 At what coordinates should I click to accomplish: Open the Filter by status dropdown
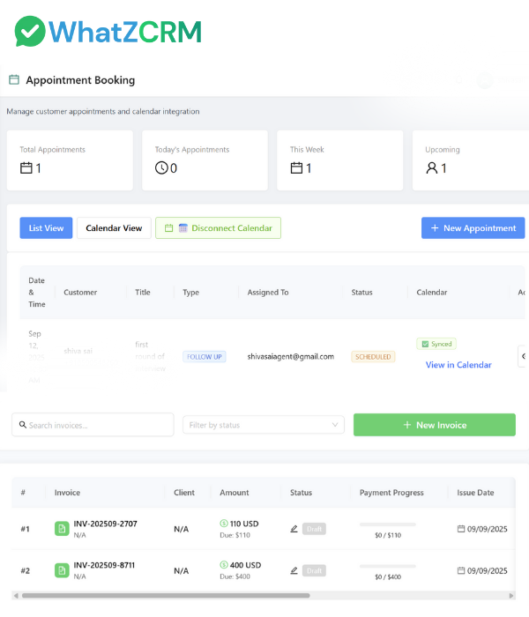point(264,425)
